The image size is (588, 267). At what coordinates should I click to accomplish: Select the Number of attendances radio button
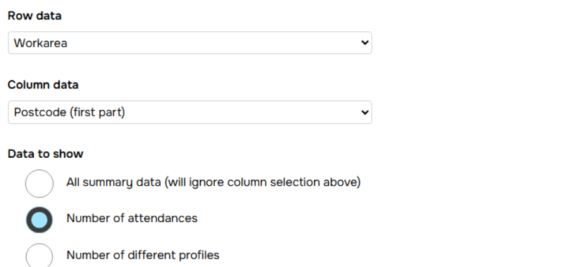(39, 219)
